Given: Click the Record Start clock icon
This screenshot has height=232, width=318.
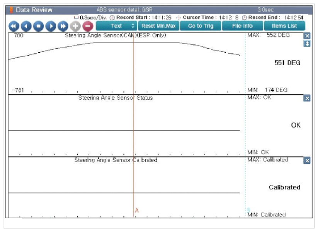Looking at the screenshot, I should (x=112, y=18).
